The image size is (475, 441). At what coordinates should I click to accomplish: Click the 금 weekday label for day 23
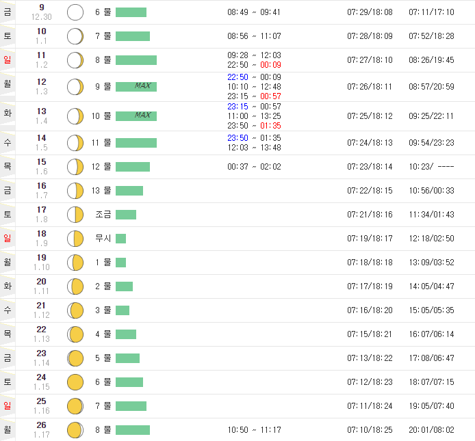(8, 358)
